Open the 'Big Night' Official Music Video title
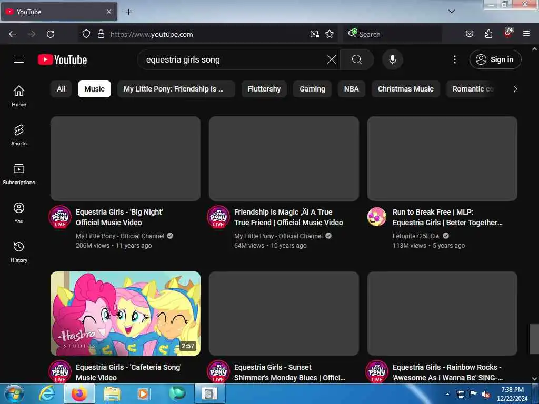539x404 pixels. [119, 217]
